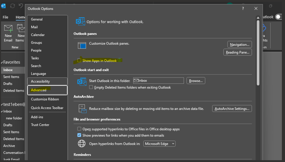Click the info icon beside Show Apps in Outlook

click(120, 60)
